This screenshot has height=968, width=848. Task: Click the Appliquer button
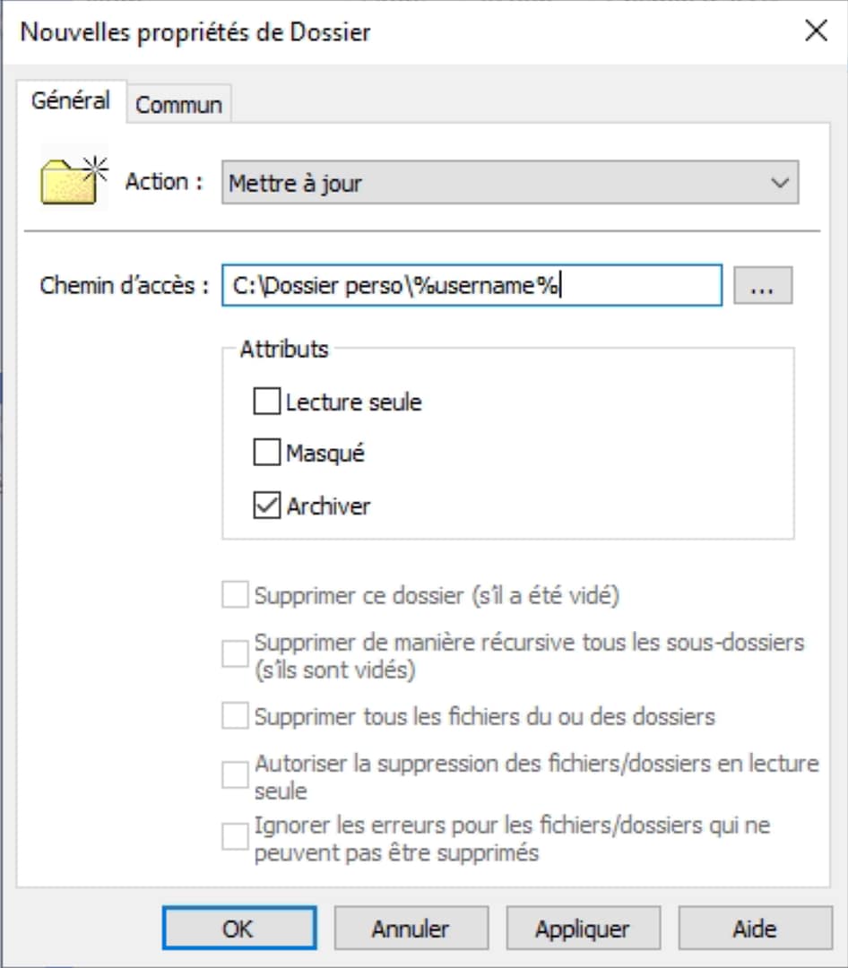click(x=583, y=929)
